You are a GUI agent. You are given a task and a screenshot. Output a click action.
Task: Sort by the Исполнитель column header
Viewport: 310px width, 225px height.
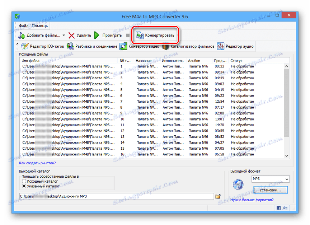tap(173, 61)
